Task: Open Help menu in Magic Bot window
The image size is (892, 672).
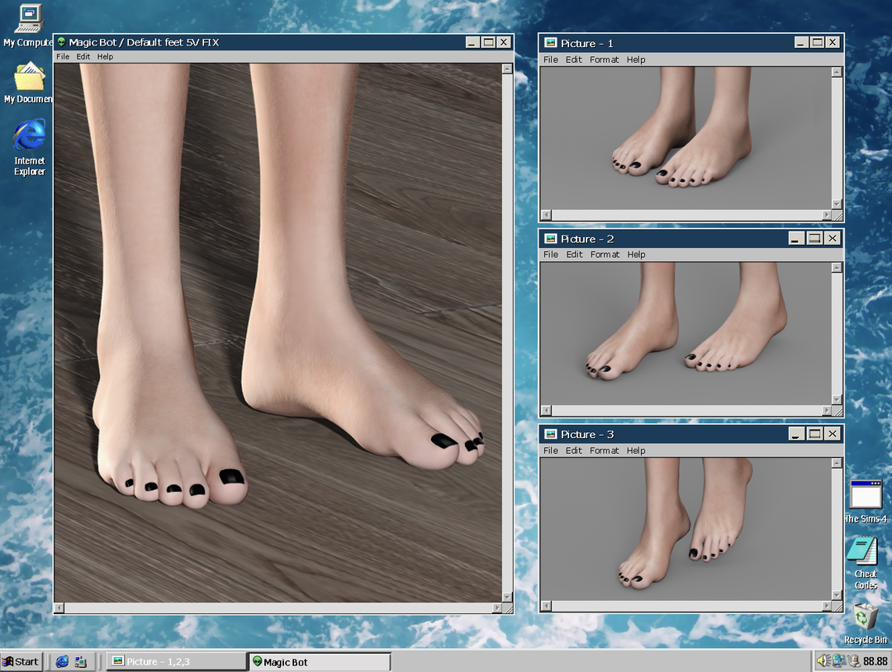Action: (105, 57)
